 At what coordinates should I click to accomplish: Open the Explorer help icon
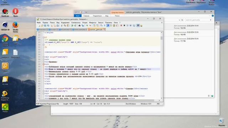[213, 16]
